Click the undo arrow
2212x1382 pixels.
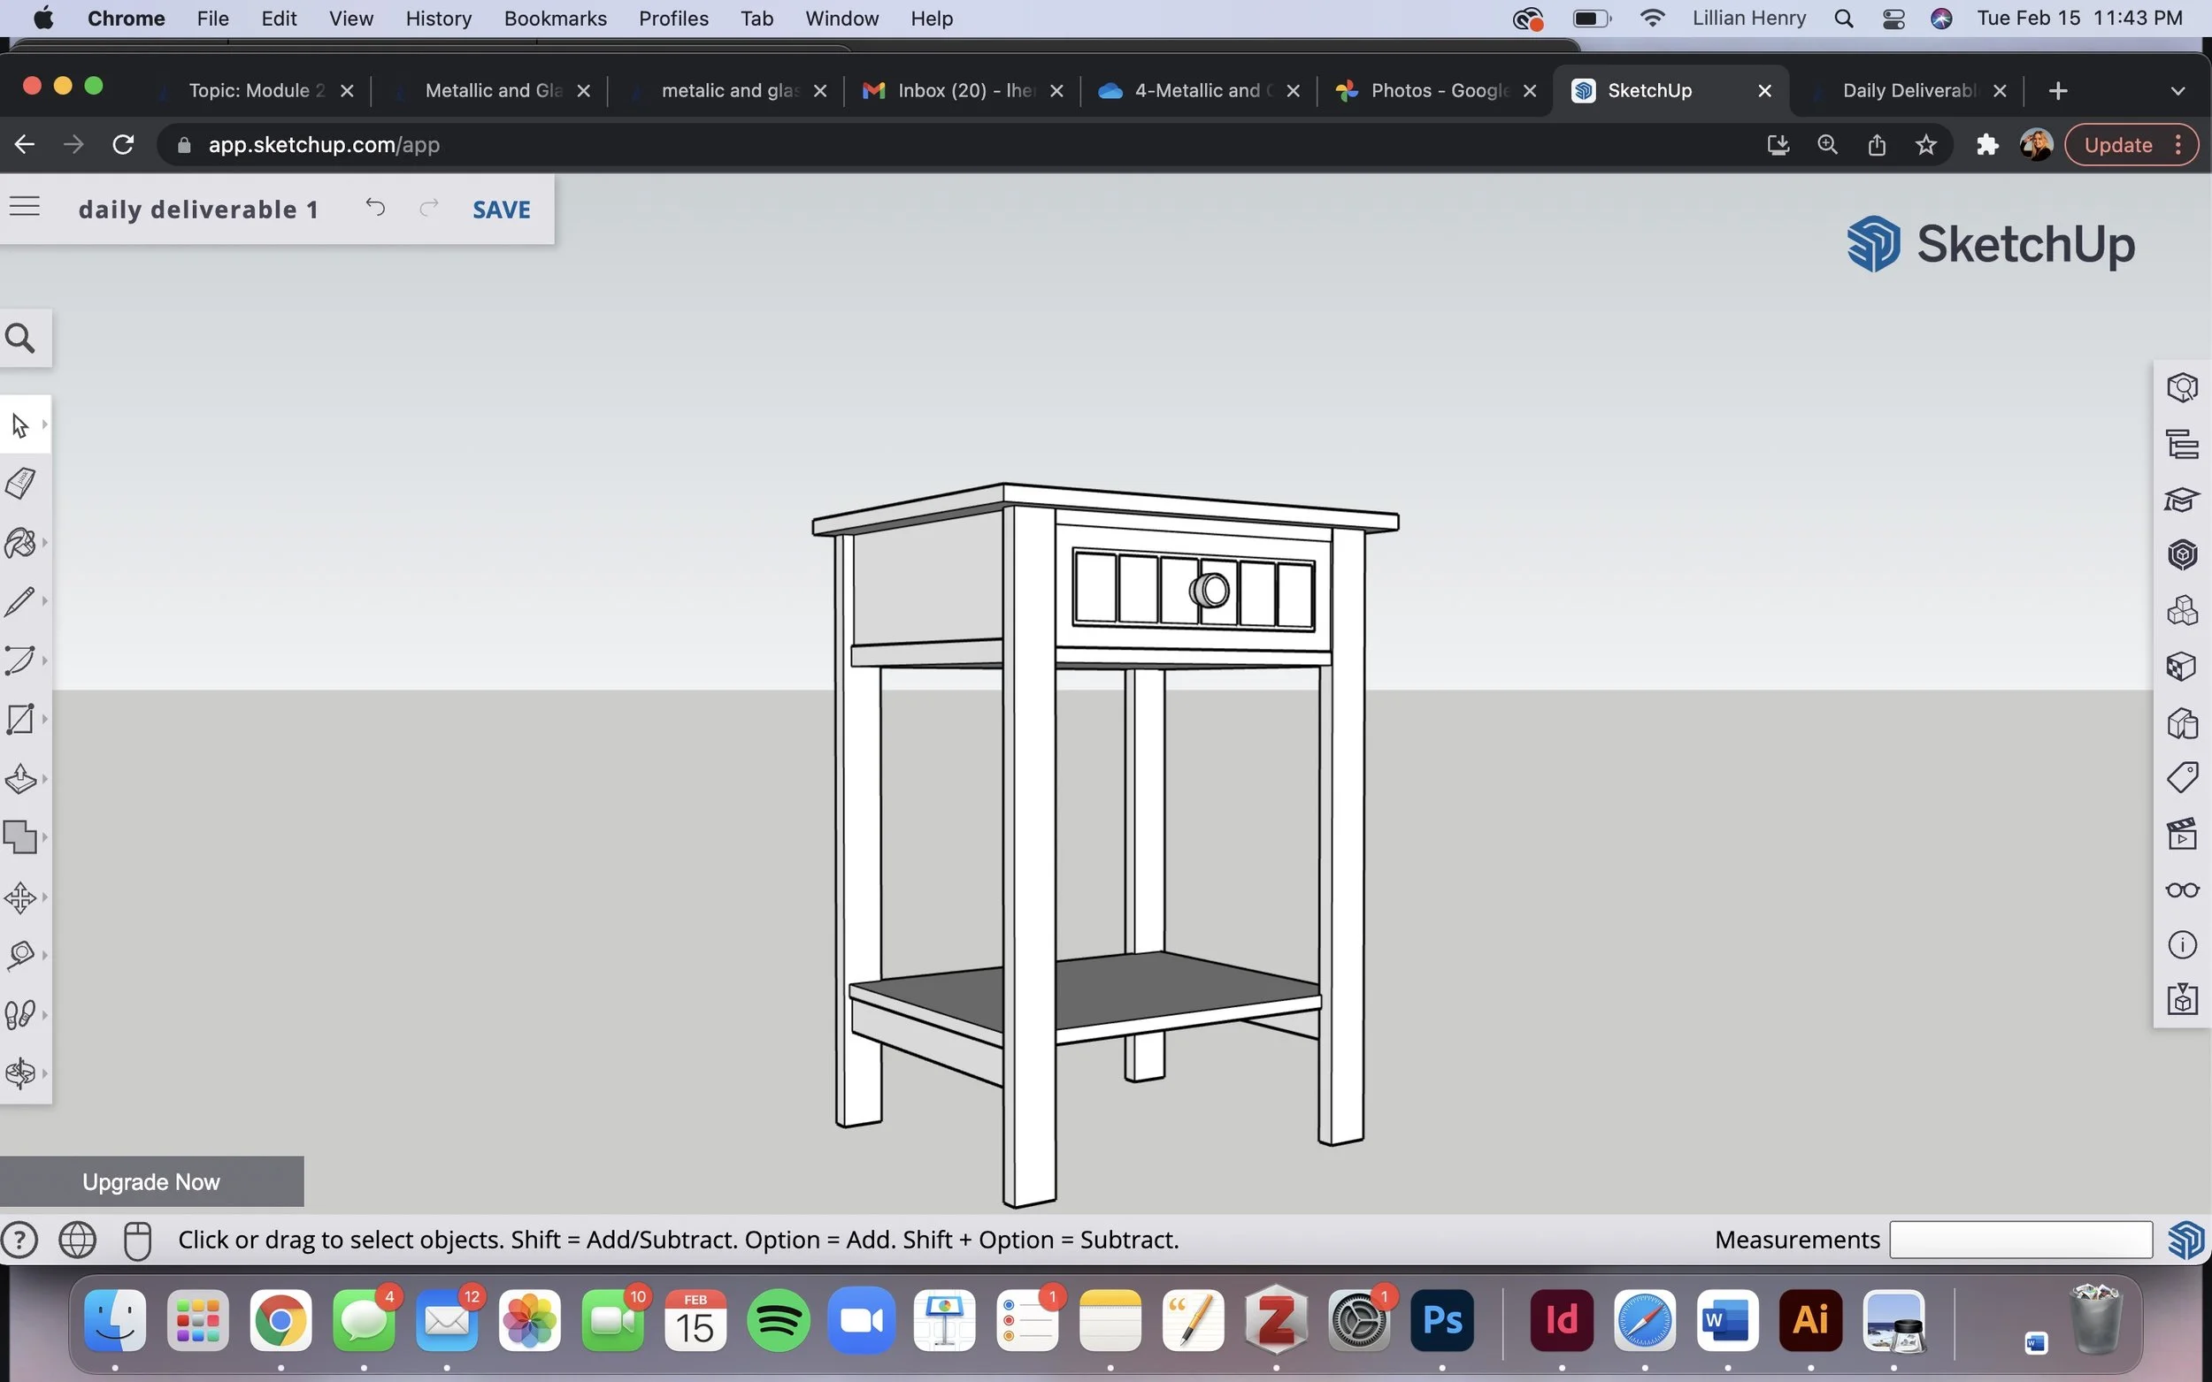tap(374, 208)
